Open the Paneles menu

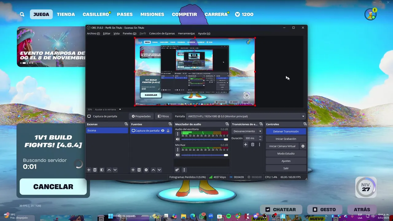130,33
